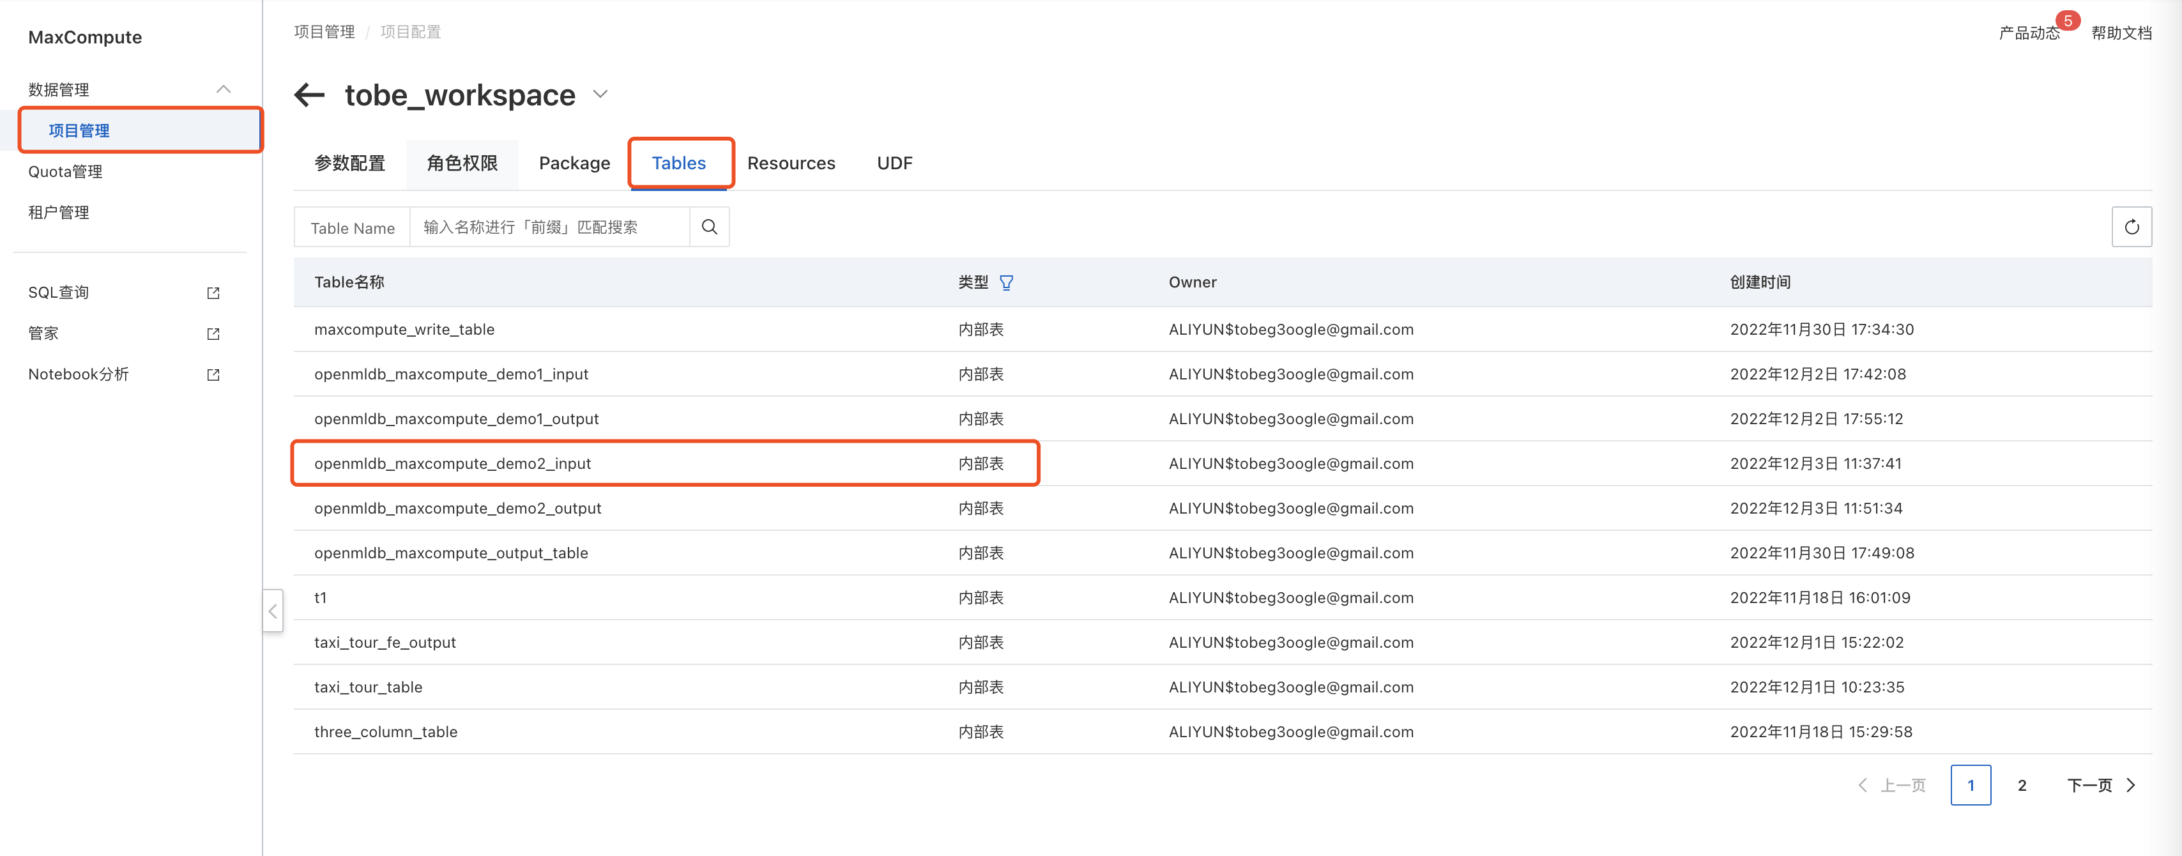
Task: Click the refresh/reload icon on right
Action: pyautogui.click(x=2133, y=227)
